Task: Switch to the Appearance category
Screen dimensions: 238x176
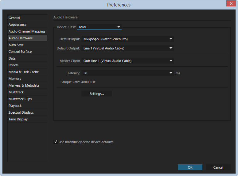Action: click(x=18, y=25)
